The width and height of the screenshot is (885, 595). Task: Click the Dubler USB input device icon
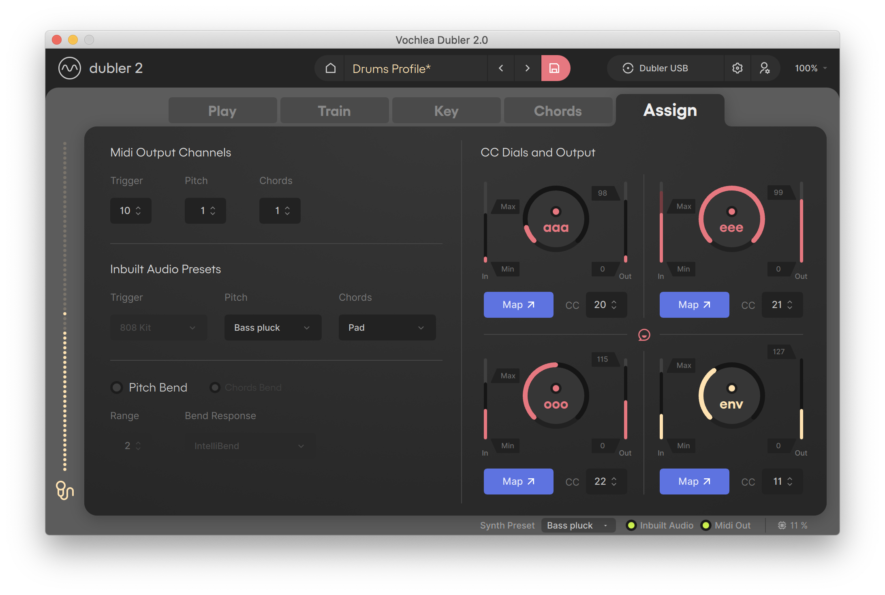click(628, 68)
